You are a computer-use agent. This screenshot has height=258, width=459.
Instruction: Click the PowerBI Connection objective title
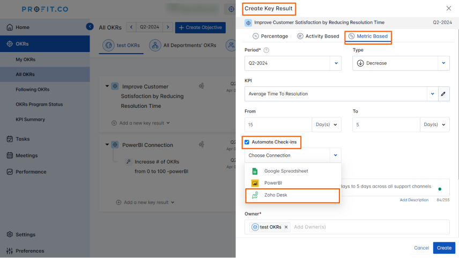click(x=147, y=145)
